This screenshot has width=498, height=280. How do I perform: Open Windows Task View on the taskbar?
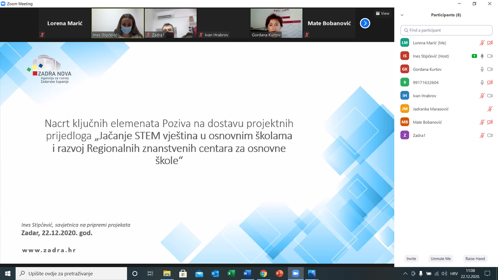coord(150,273)
